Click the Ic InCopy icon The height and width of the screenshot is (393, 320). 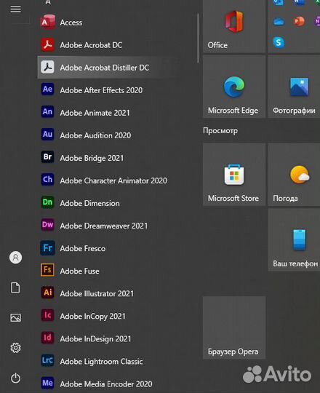(47, 315)
